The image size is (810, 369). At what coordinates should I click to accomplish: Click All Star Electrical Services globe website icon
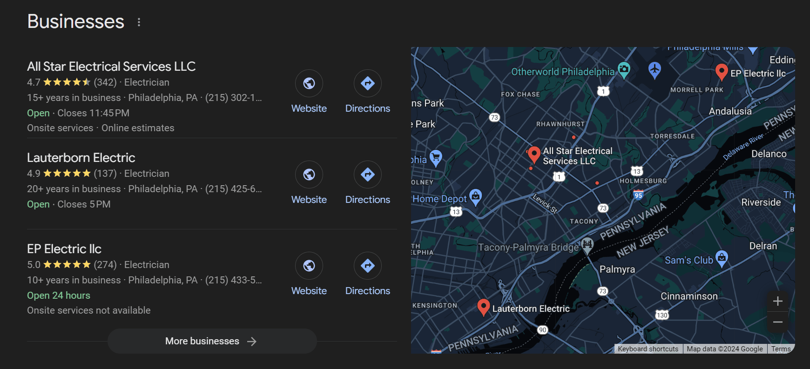tap(309, 83)
